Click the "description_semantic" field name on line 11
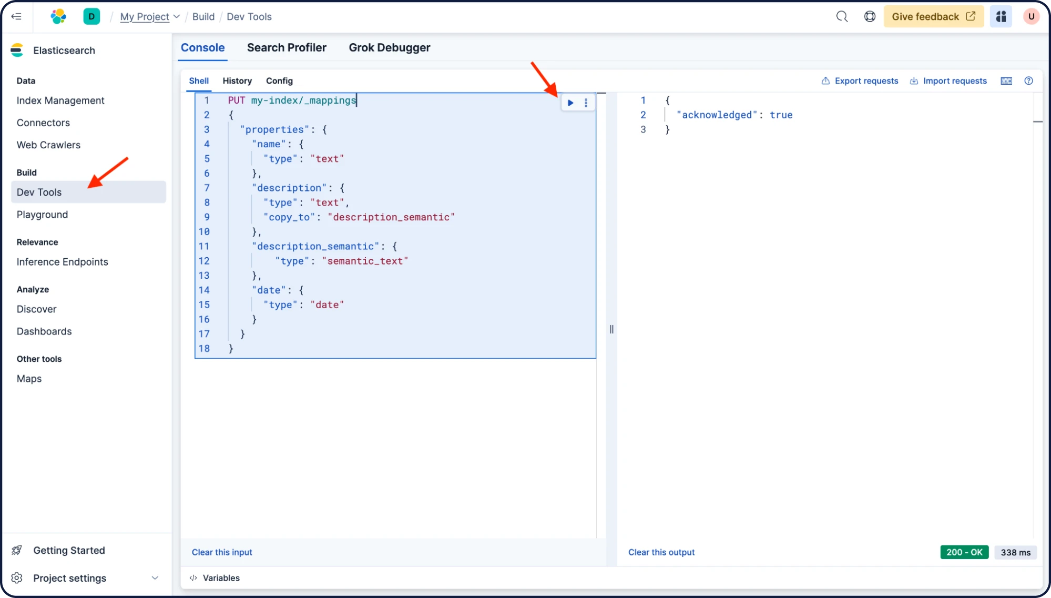 (315, 246)
